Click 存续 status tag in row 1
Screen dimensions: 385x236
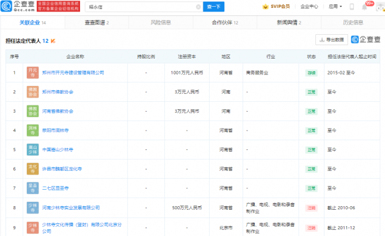click(311, 73)
